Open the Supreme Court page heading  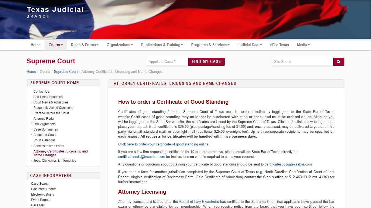51,61
